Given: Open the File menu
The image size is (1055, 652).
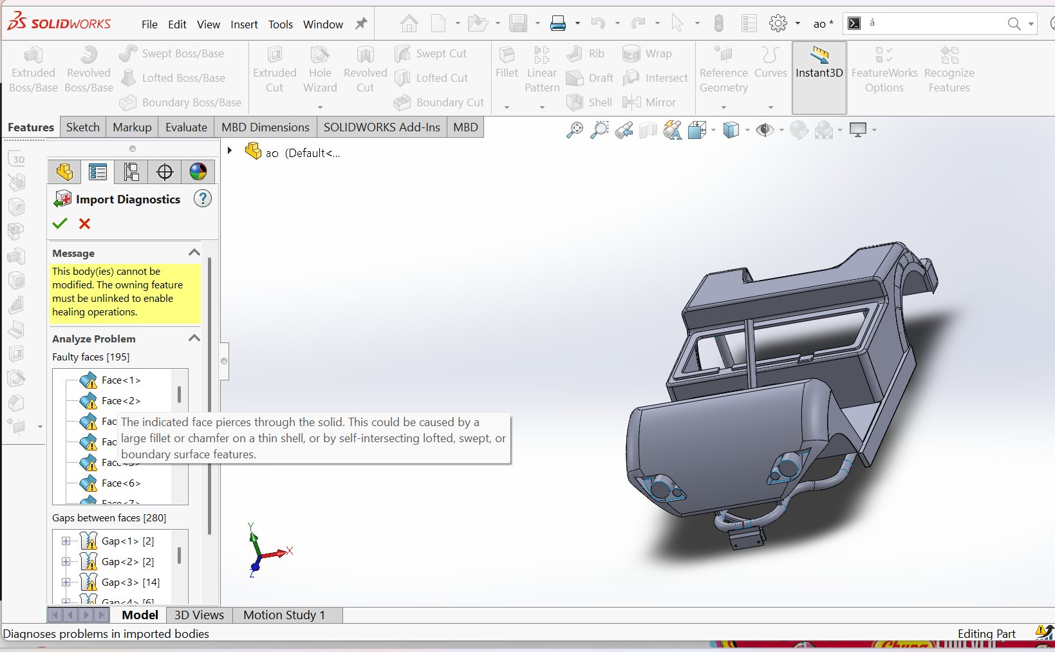Looking at the screenshot, I should pos(149,24).
